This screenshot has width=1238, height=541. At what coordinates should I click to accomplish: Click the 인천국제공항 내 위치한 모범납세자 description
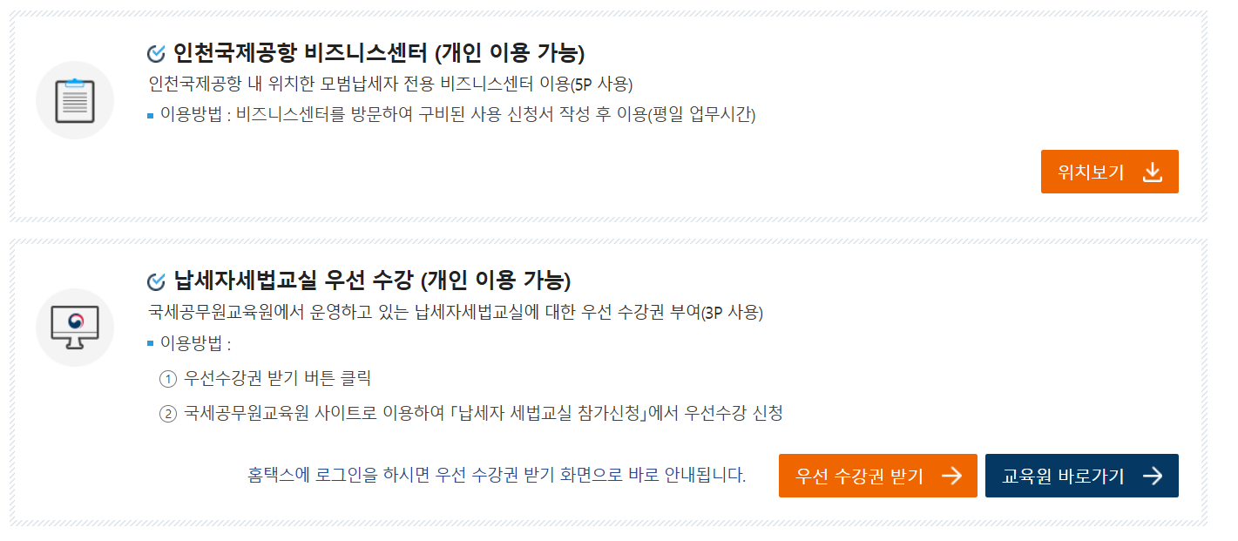click(x=391, y=85)
